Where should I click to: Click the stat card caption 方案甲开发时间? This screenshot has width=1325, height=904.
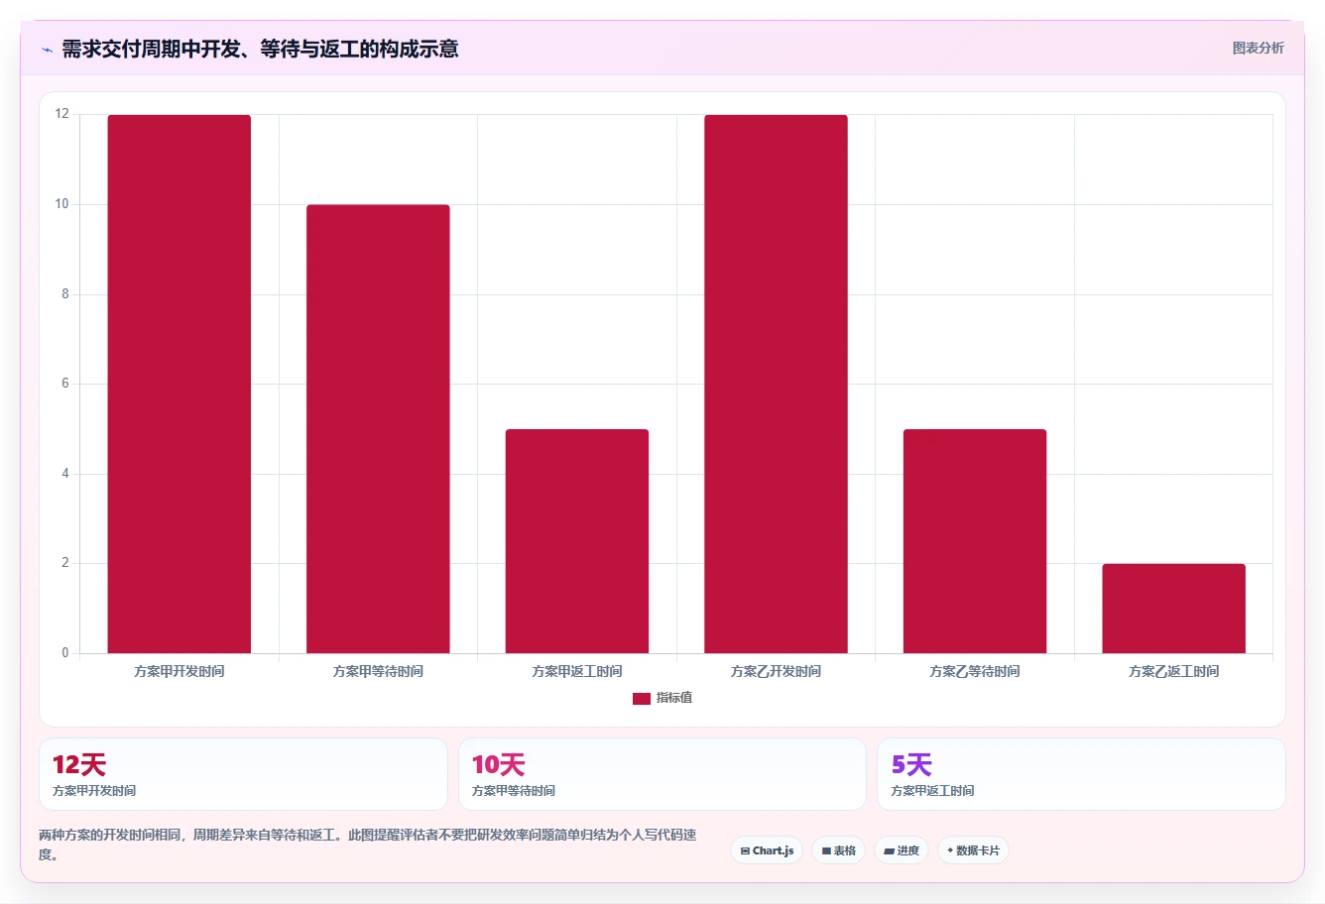click(x=94, y=791)
